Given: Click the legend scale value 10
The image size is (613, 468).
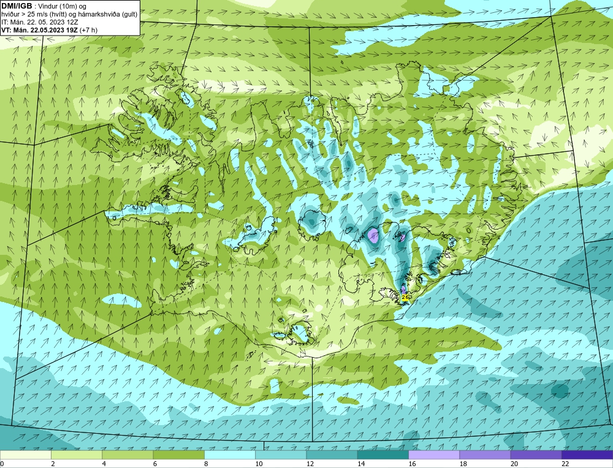Looking at the screenshot, I should point(259,464).
